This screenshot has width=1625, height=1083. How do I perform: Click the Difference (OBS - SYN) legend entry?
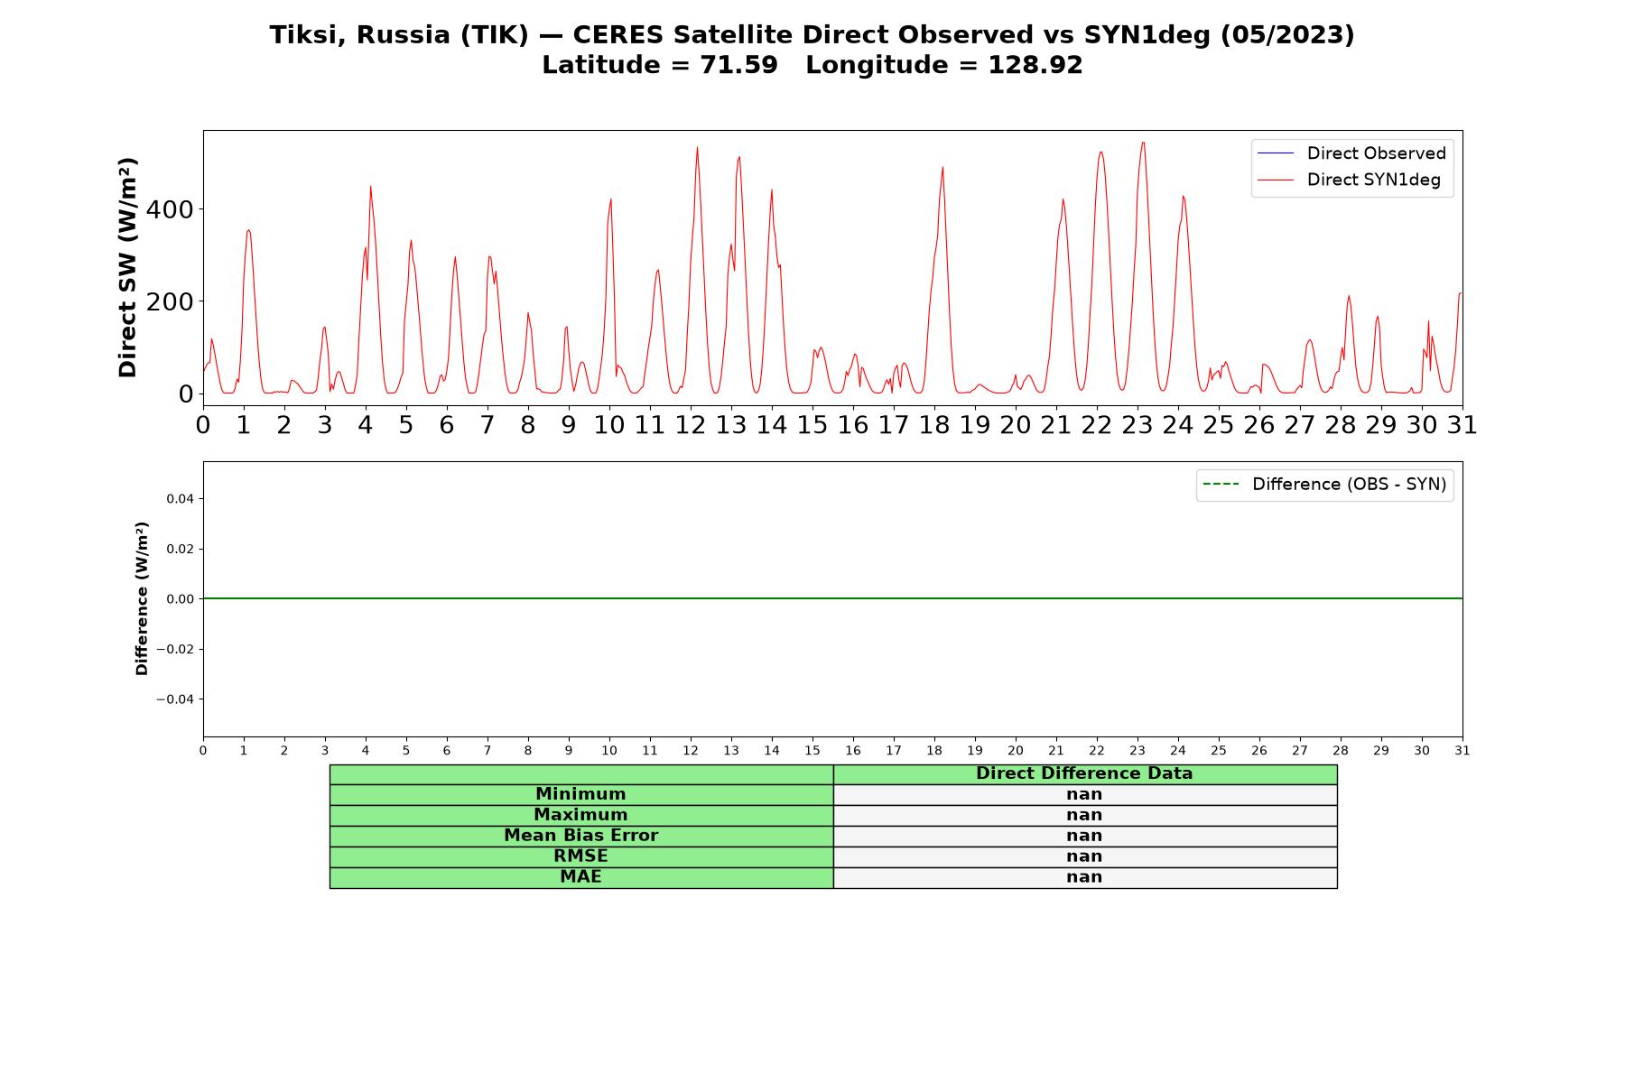(x=1324, y=485)
